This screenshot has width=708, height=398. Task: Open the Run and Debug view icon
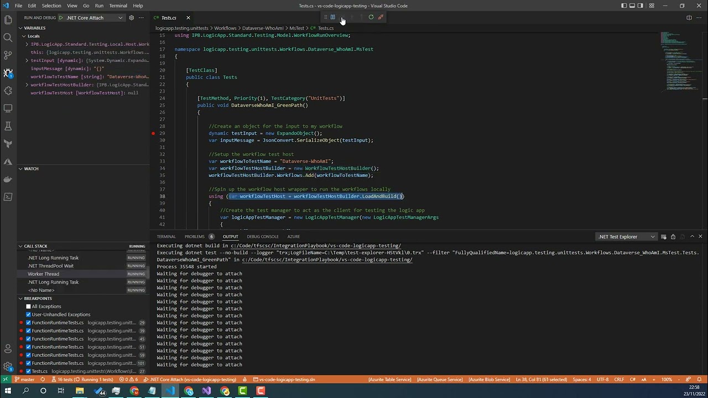click(8, 73)
